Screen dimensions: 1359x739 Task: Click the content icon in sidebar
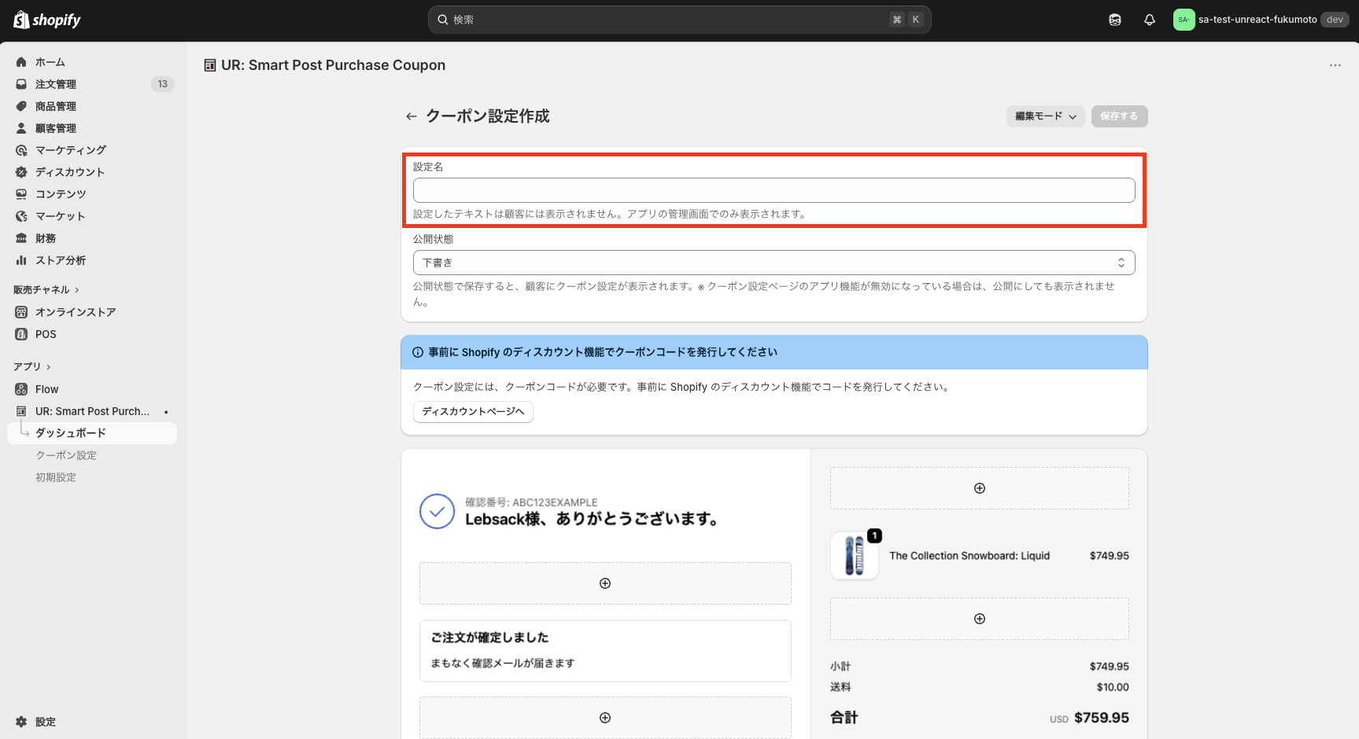[21, 194]
